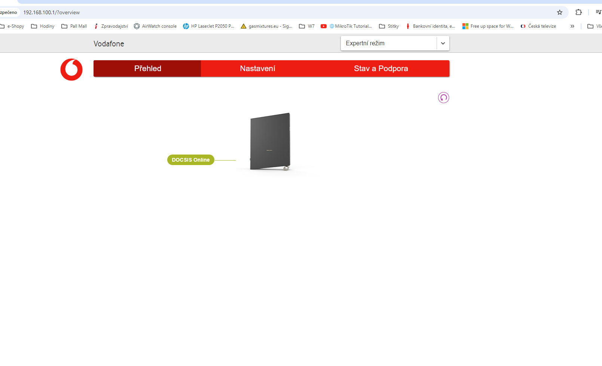The image size is (602, 366).
Task: Click the pink refresh icon
Action: (x=443, y=98)
